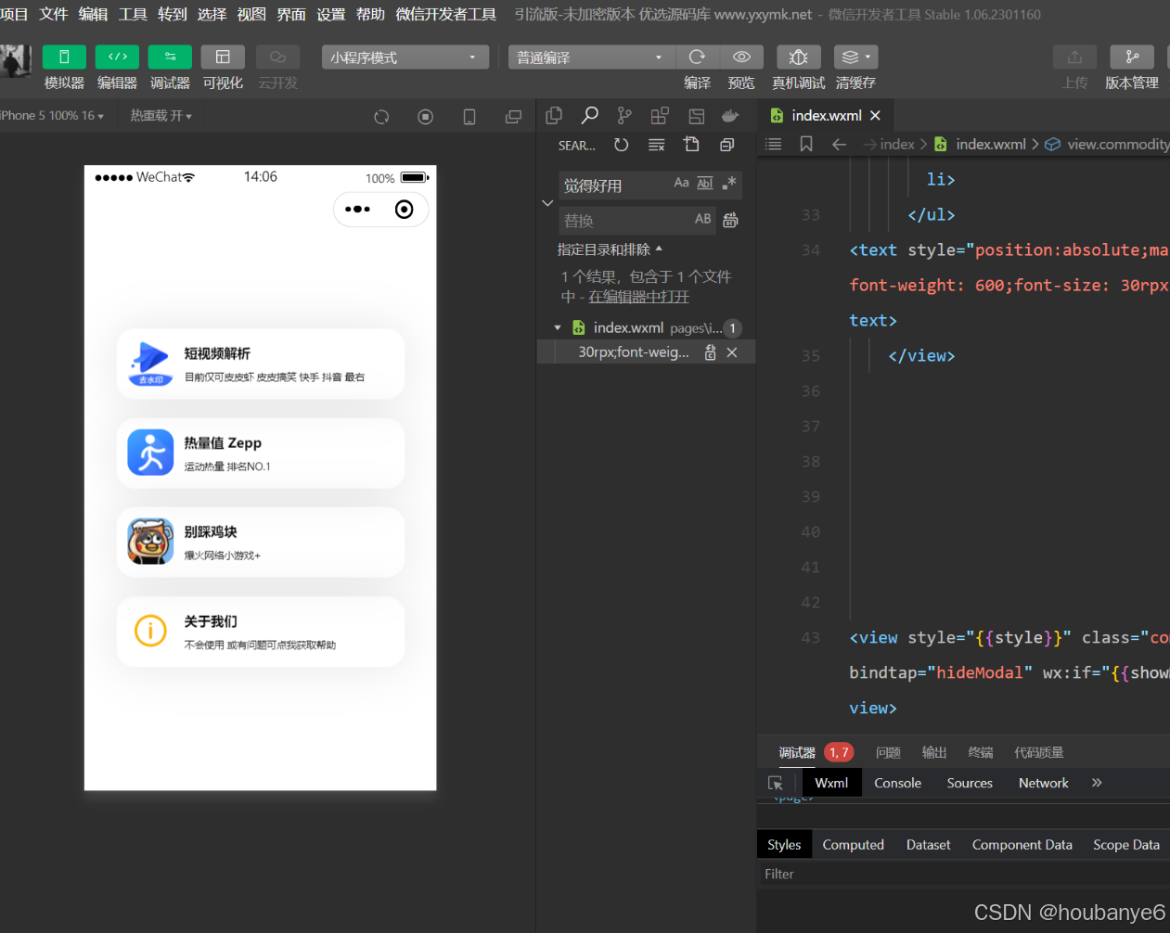The image size is (1170, 933).
Task: Toggle the 编辑器 editor panel button
Action: 117,57
